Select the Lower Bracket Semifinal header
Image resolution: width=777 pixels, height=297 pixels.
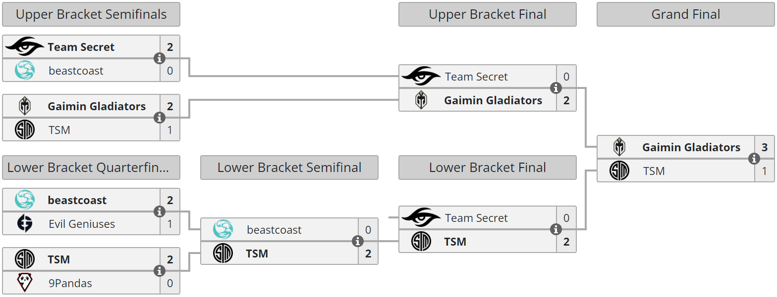click(x=289, y=168)
